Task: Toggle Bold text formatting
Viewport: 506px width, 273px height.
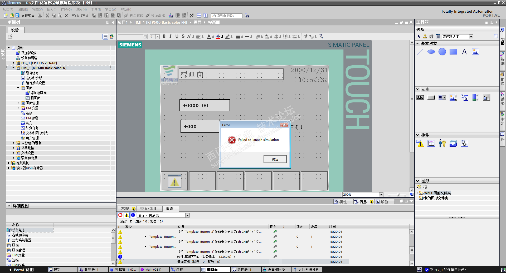Action: [164, 36]
